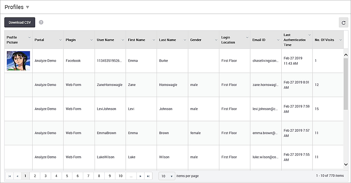This screenshot has height=183, width=351.
Task: Click the scrollbar up arrow
Action: click(346, 55)
